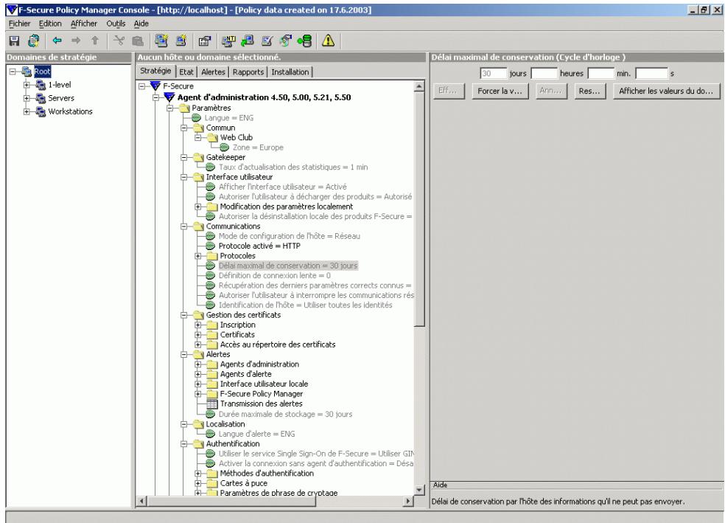Click the checkmark computer toolbar icon
The height and width of the screenshot is (523, 725).
[267, 41]
